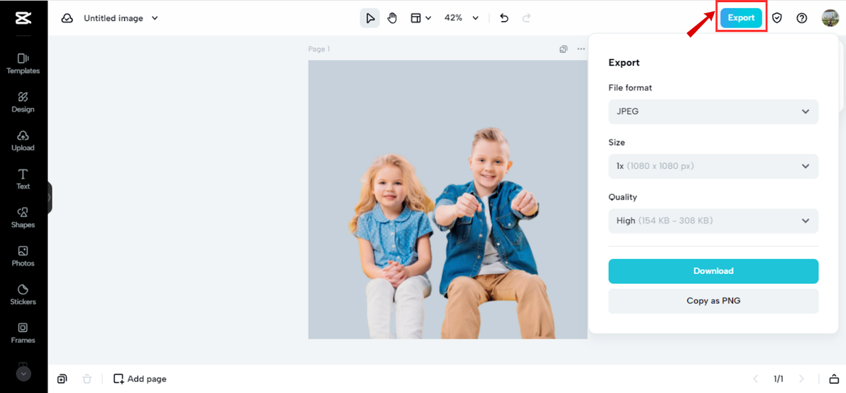Click the 1/1 page indicator
Viewport: 846px width, 393px height.
[x=779, y=379]
